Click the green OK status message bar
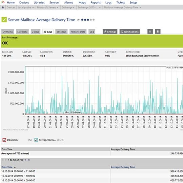 point(92,41)
